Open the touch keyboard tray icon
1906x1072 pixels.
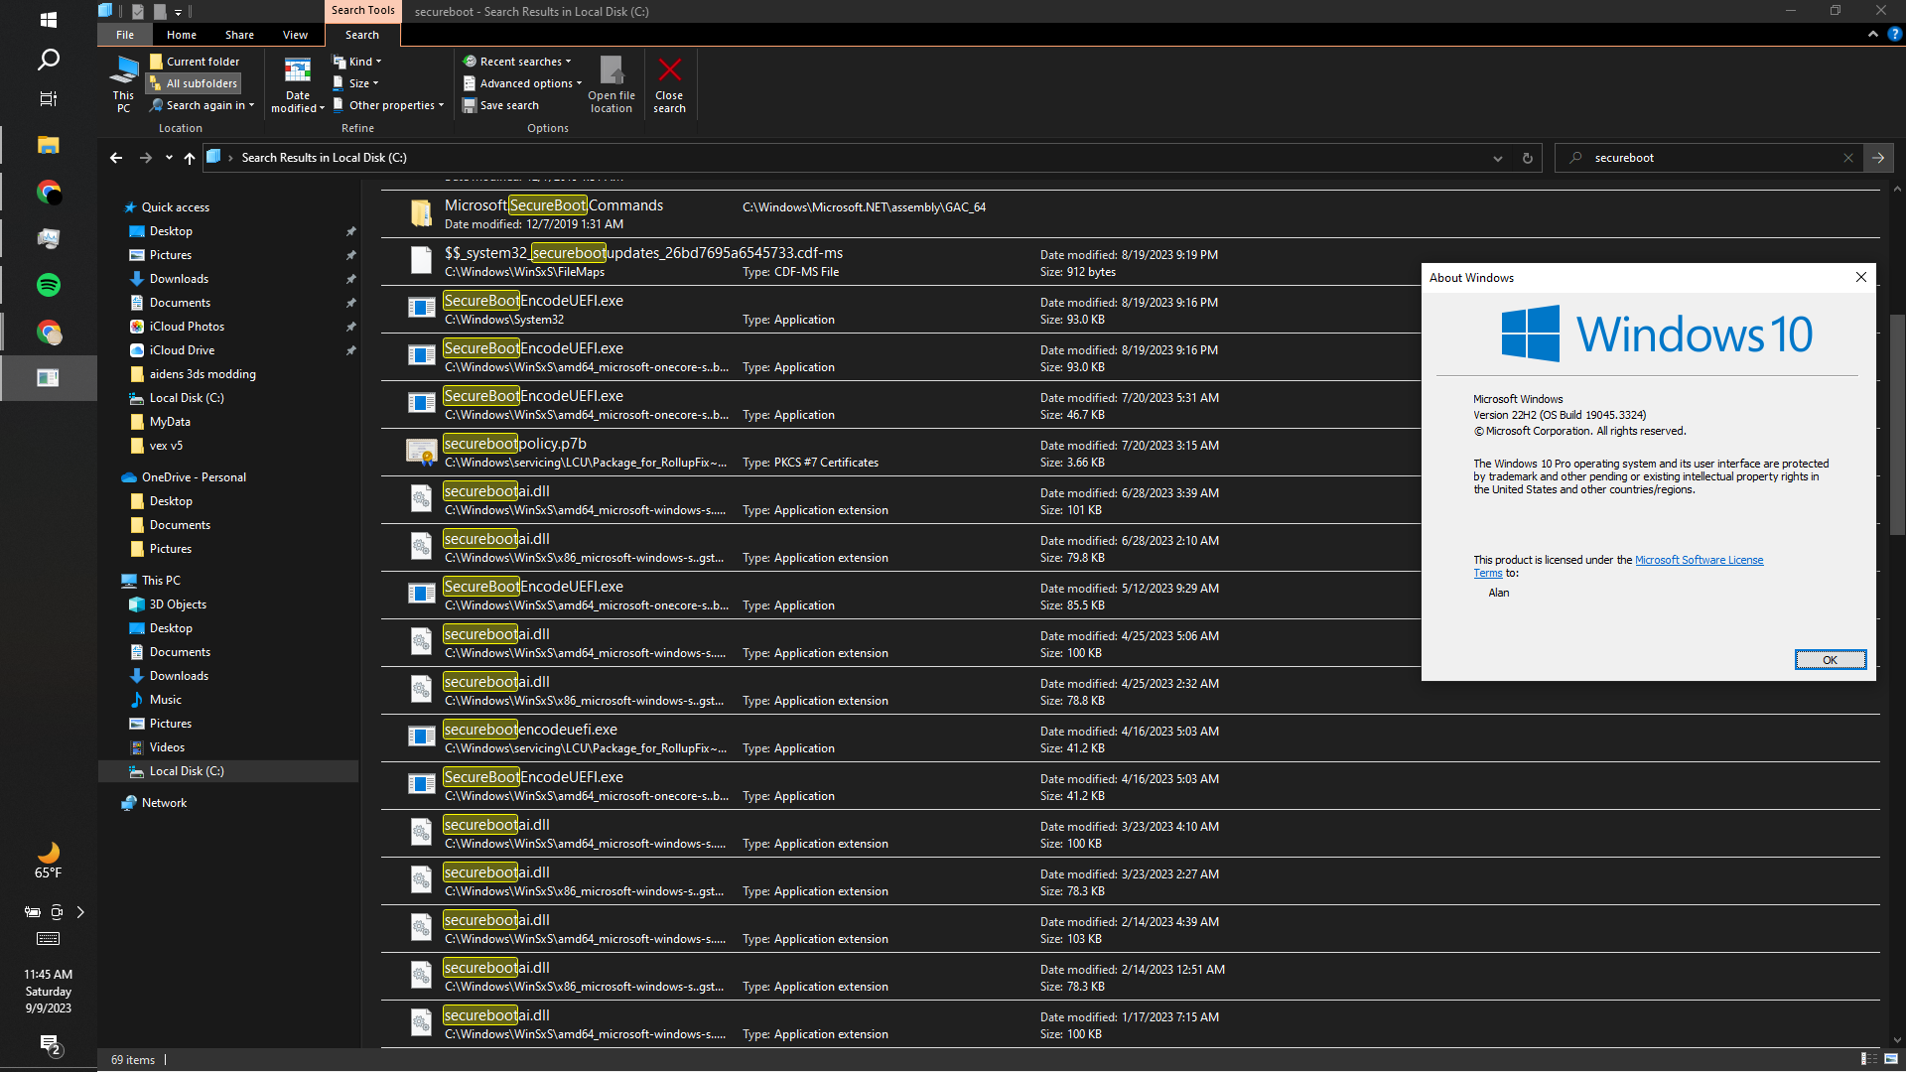click(x=48, y=938)
